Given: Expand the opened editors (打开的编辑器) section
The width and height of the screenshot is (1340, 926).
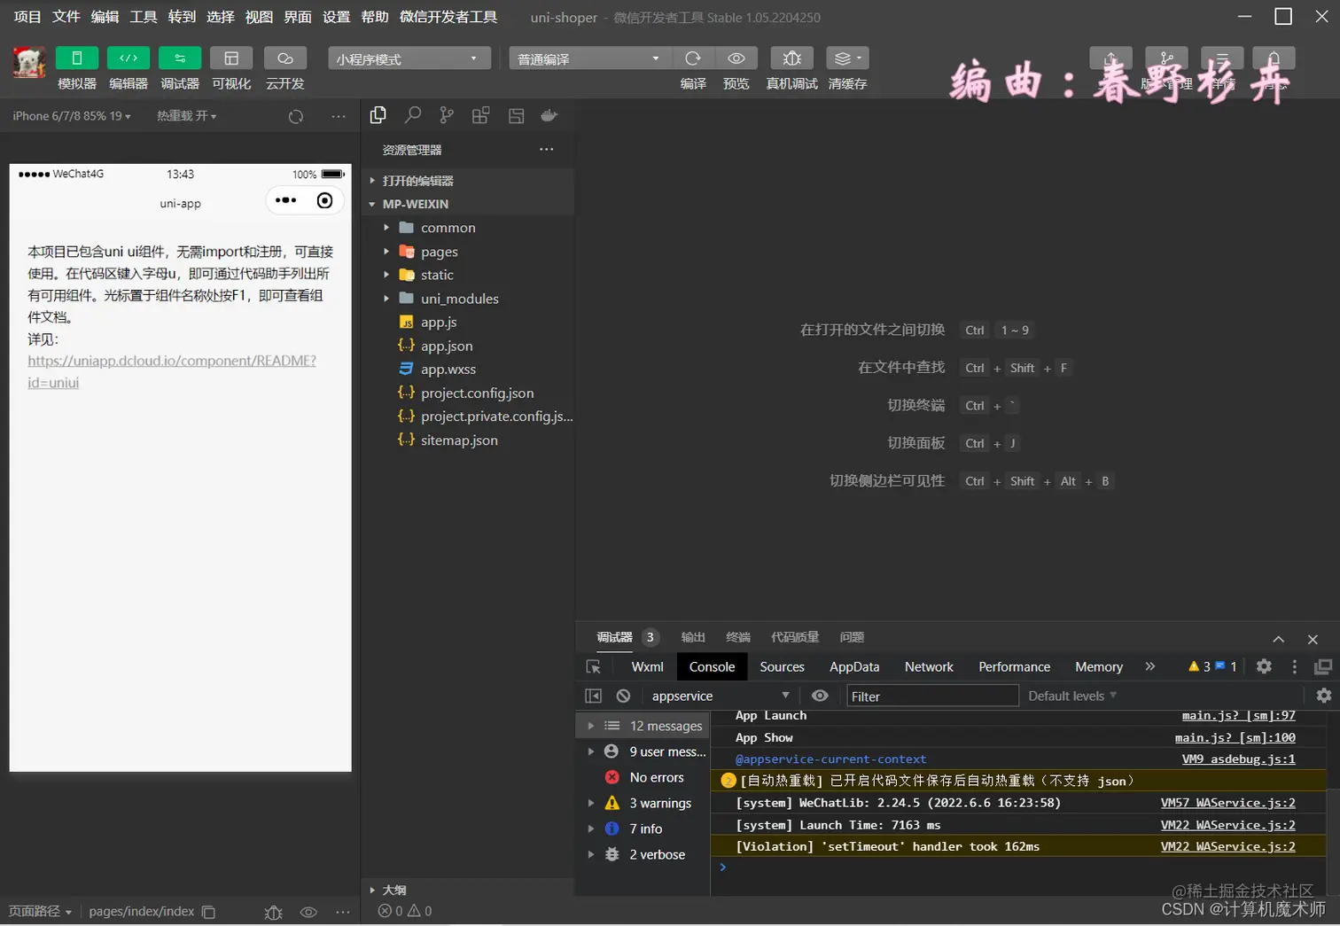Looking at the screenshot, I should (470, 180).
